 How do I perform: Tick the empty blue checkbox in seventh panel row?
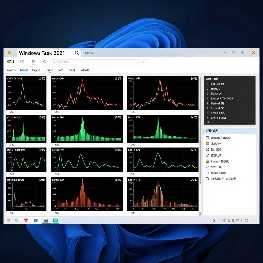207,173
